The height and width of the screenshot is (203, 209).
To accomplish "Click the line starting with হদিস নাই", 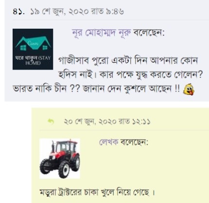I will tap(131, 75).
